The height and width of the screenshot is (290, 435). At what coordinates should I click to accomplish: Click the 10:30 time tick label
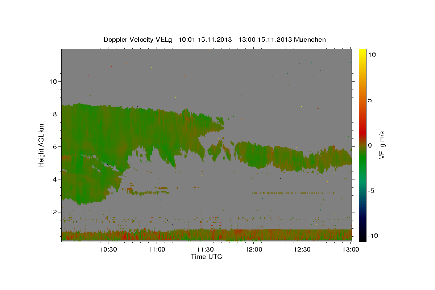pos(108,250)
